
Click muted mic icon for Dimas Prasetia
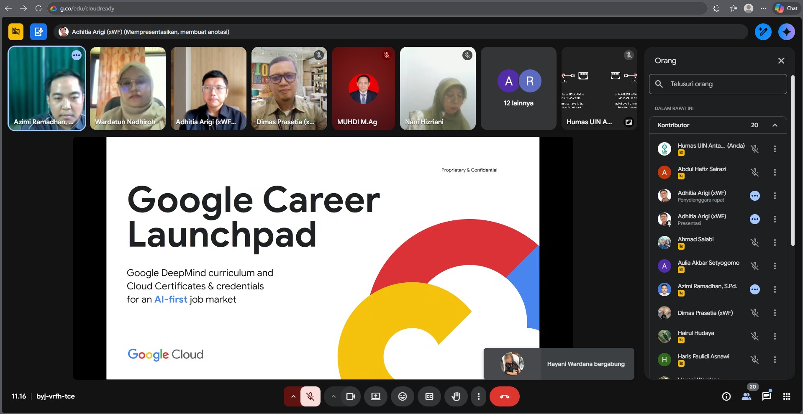tap(754, 313)
